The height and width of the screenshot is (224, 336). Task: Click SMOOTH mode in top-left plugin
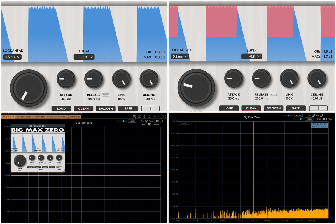click(106, 109)
